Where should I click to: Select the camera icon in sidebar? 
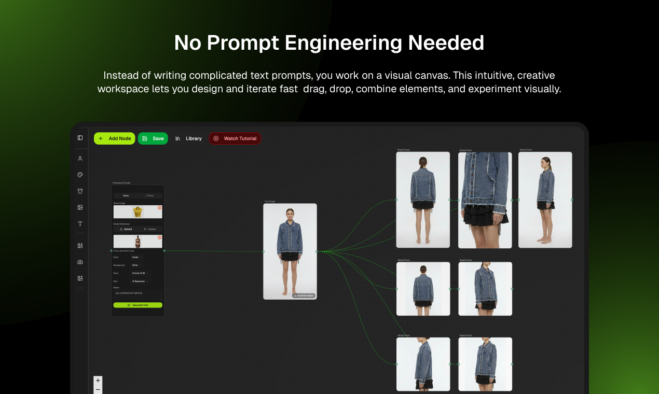coord(80,262)
